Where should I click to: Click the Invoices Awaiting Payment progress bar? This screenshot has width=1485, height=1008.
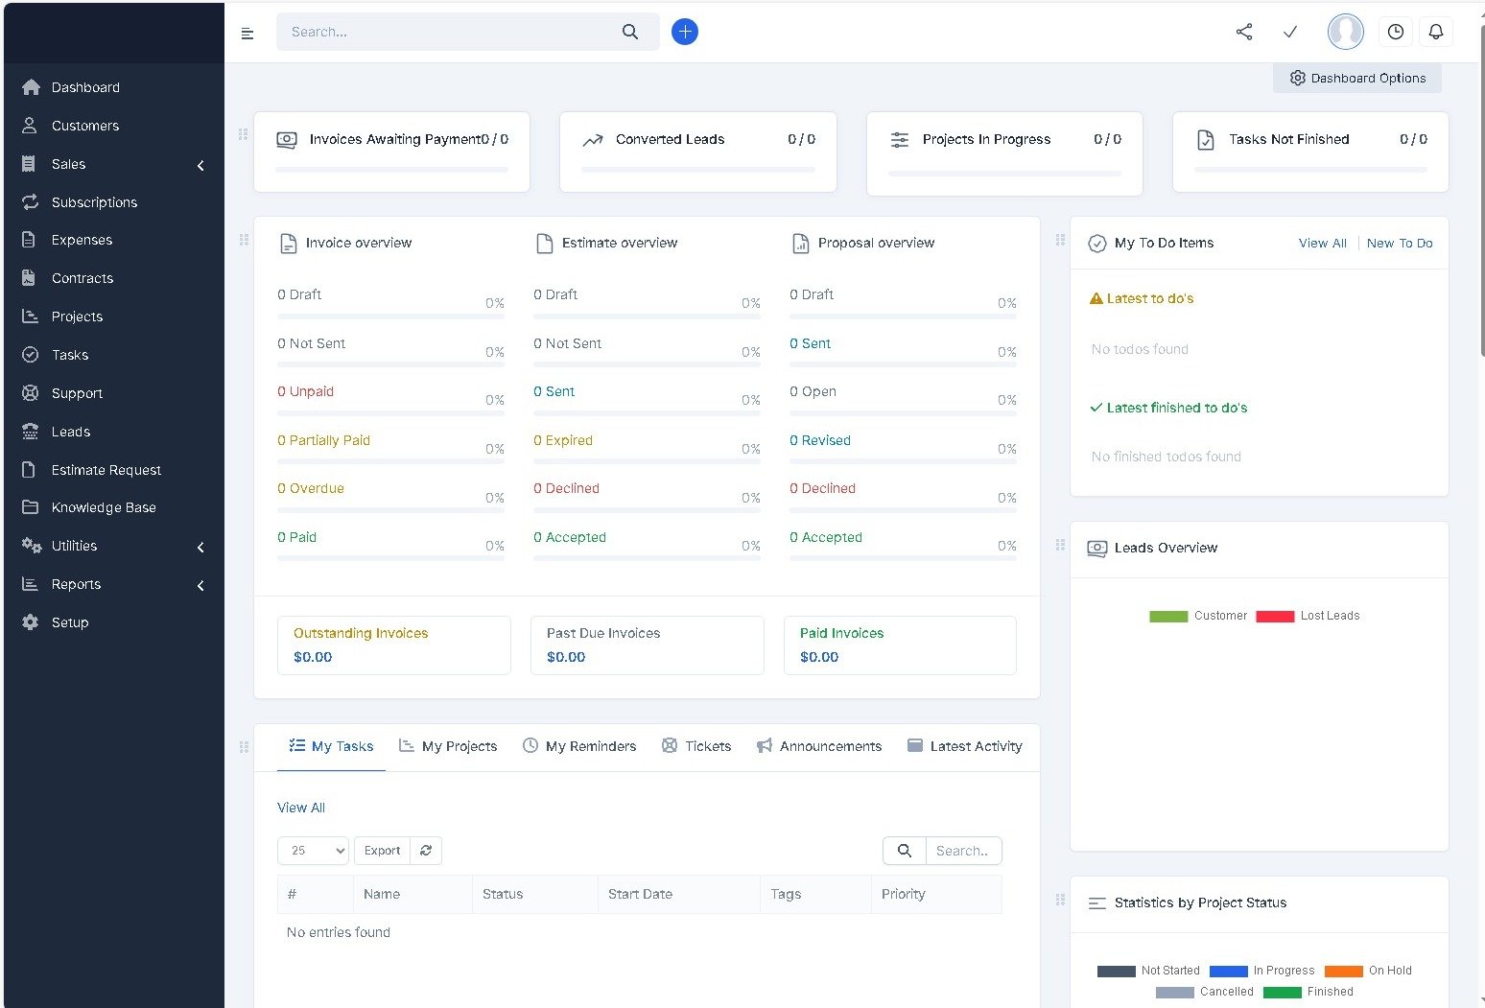(391, 171)
